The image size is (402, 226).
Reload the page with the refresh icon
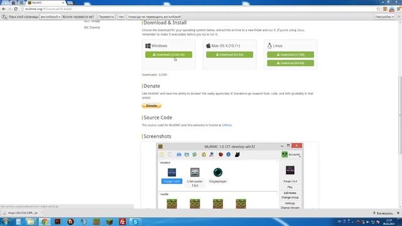tap(16, 9)
